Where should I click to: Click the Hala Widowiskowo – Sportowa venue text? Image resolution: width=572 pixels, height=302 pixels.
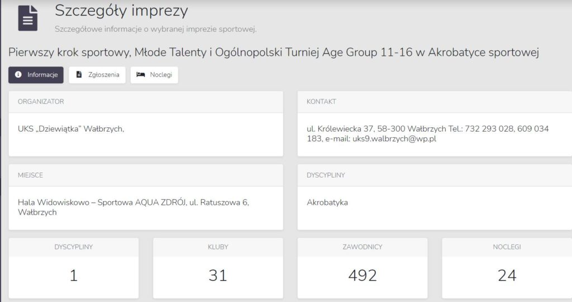pyautogui.click(x=133, y=207)
